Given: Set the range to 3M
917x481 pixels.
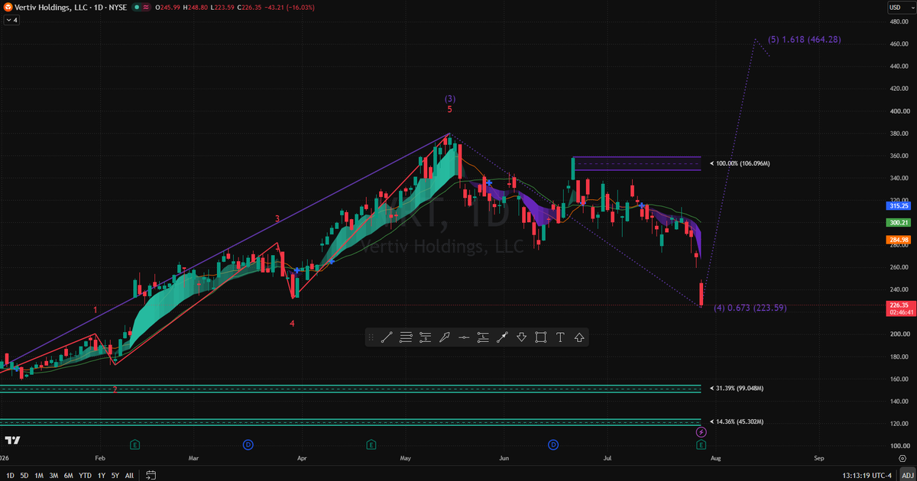Looking at the screenshot, I should [54, 475].
